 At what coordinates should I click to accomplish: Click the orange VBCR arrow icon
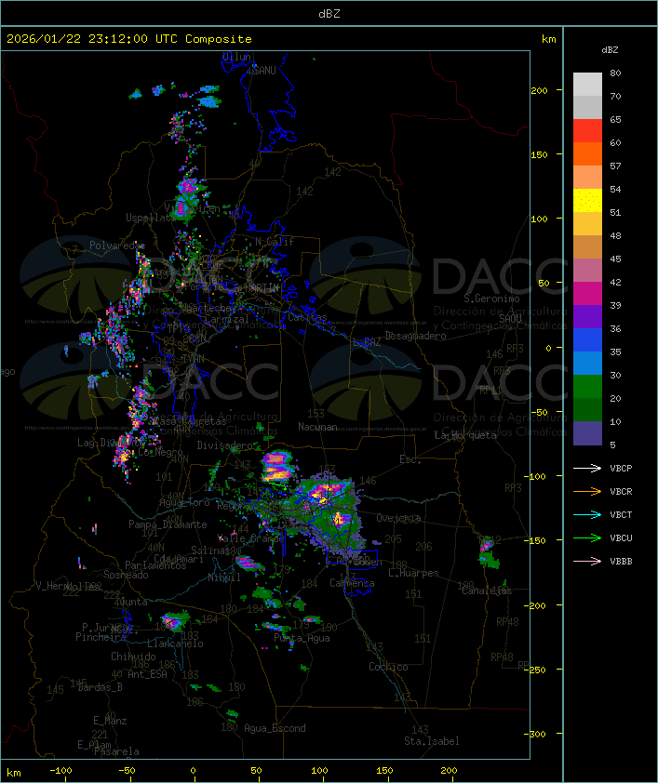pos(587,491)
